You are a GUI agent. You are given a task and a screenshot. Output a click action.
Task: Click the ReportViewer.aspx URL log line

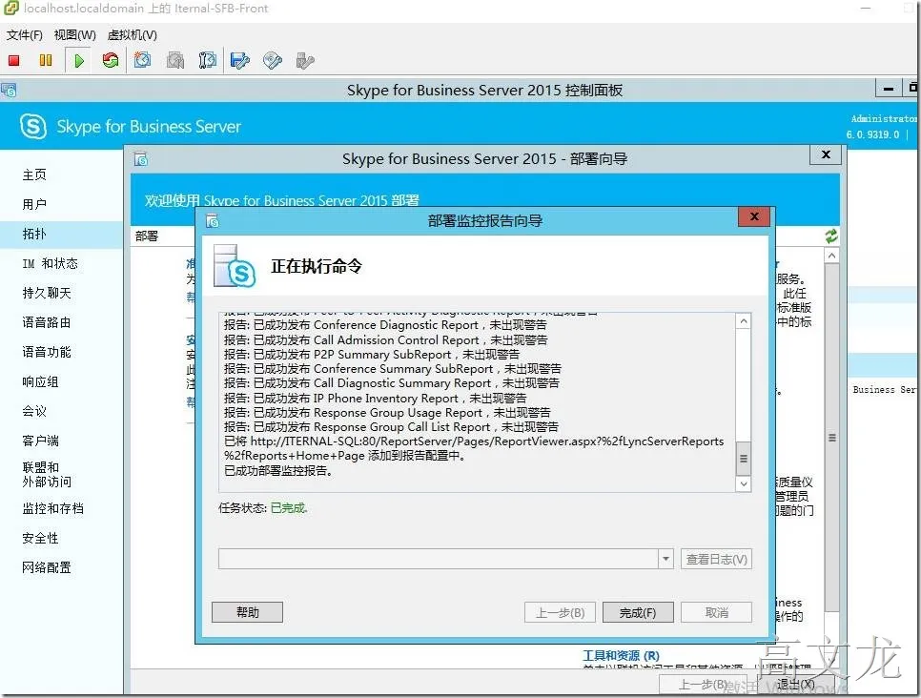[474, 448]
